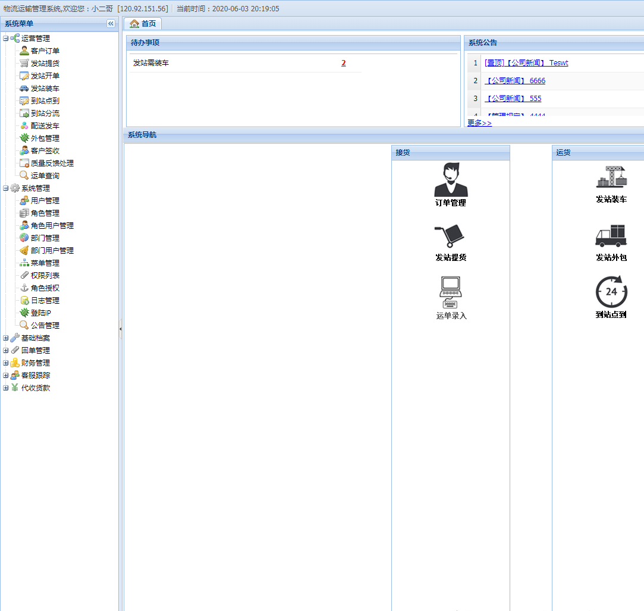The height and width of the screenshot is (611, 644).
Task: Open 发站提货 hand truck icon
Action: pyautogui.click(x=450, y=237)
